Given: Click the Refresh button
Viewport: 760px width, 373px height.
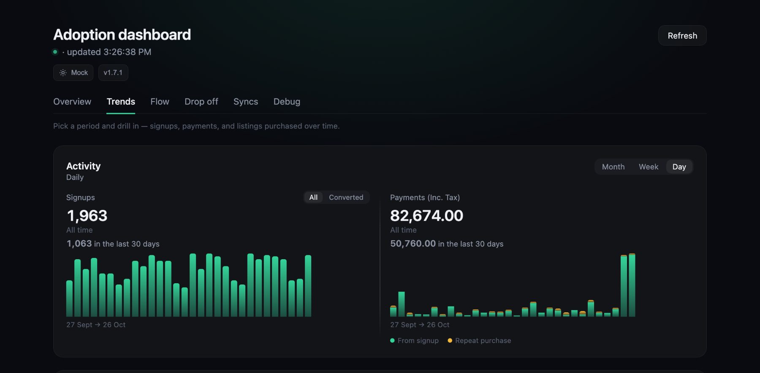Looking at the screenshot, I should 682,35.
